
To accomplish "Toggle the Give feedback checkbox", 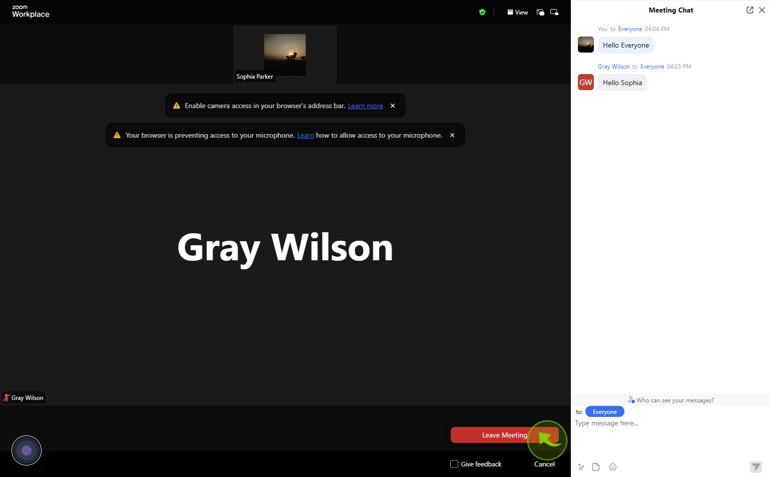I will click(454, 464).
